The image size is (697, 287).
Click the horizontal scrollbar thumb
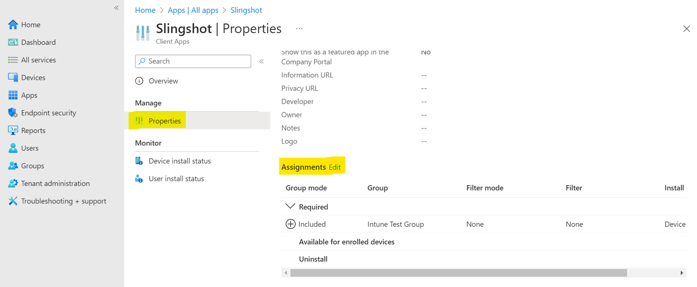[x=459, y=273]
